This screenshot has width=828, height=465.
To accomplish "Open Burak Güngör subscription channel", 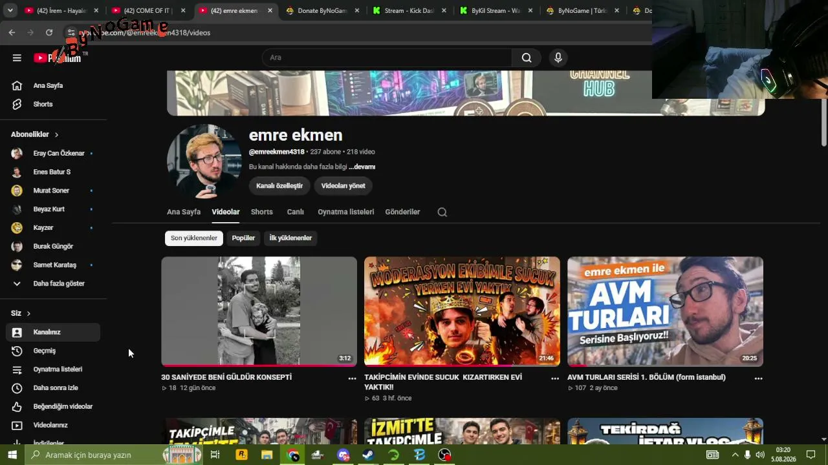I will point(53,247).
